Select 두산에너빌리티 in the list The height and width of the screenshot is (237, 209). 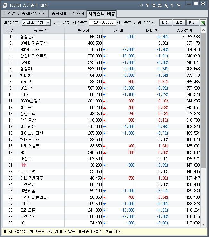(x=34, y=198)
